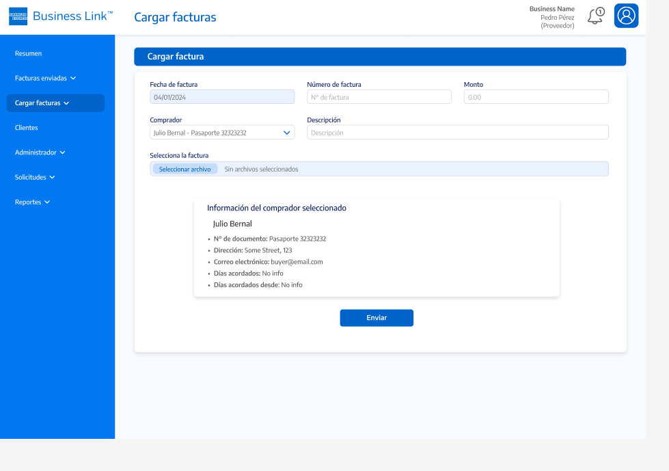Click the Seleccionar archivo button
This screenshot has height=471, width=669.
[x=185, y=169]
